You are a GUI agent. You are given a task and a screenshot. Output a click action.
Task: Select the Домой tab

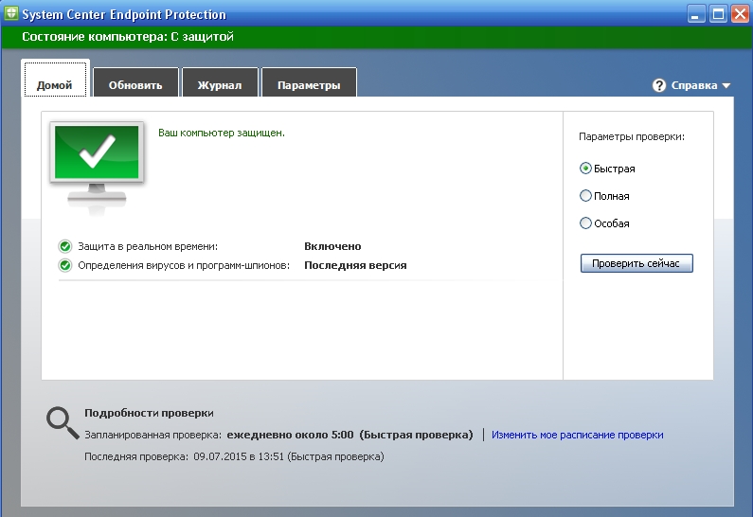[55, 85]
